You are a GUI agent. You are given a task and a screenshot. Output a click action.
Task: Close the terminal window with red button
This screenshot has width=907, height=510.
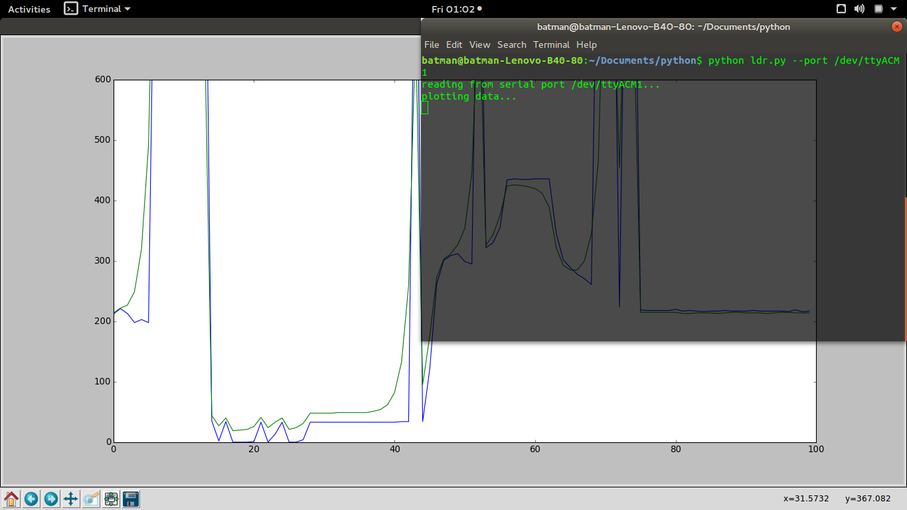[x=897, y=27]
